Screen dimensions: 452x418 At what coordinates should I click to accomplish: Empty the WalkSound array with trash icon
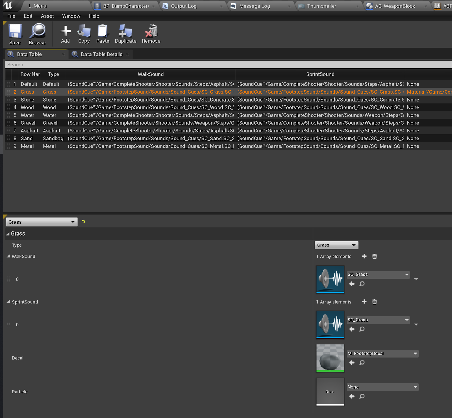pyautogui.click(x=375, y=256)
